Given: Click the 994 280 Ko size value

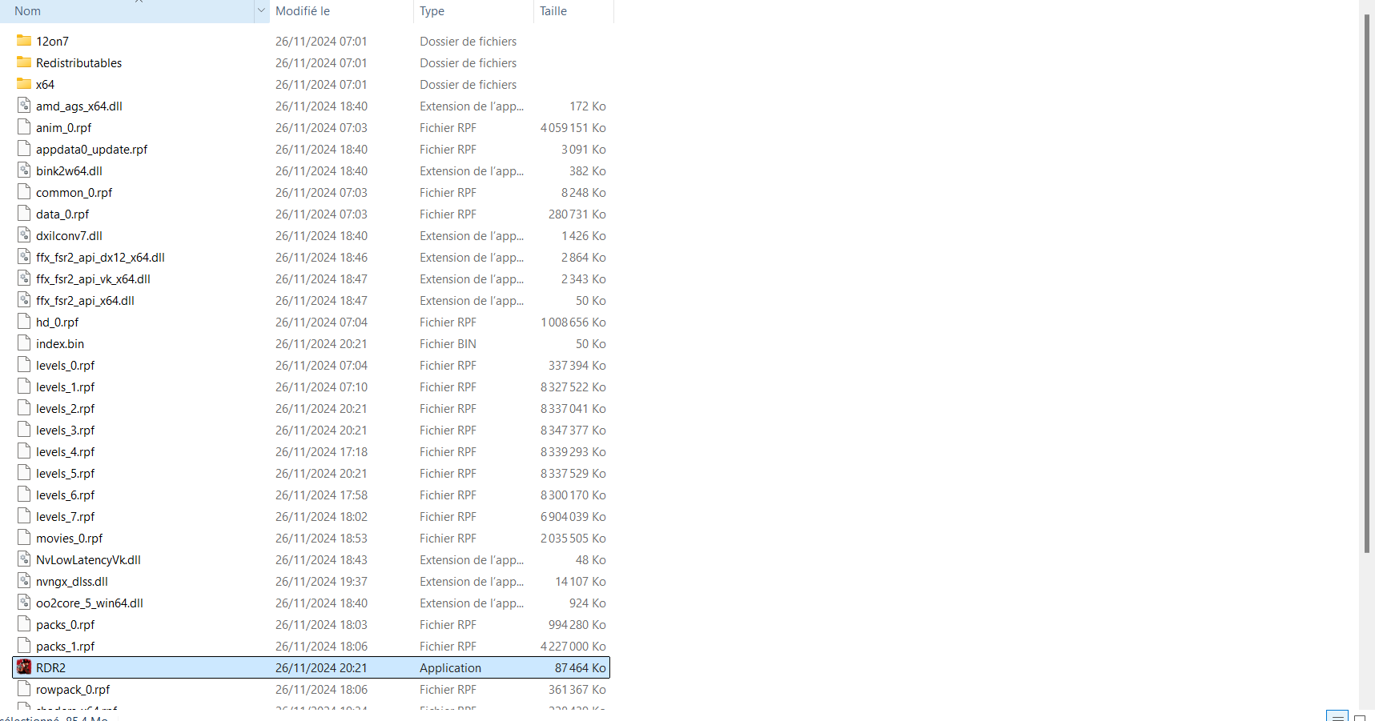Looking at the screenshot, I should [x=577, y=624].
